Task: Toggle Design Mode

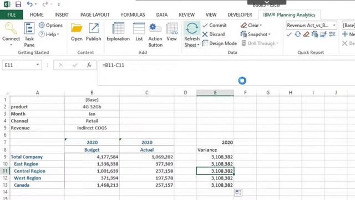Action: [220, 43]
